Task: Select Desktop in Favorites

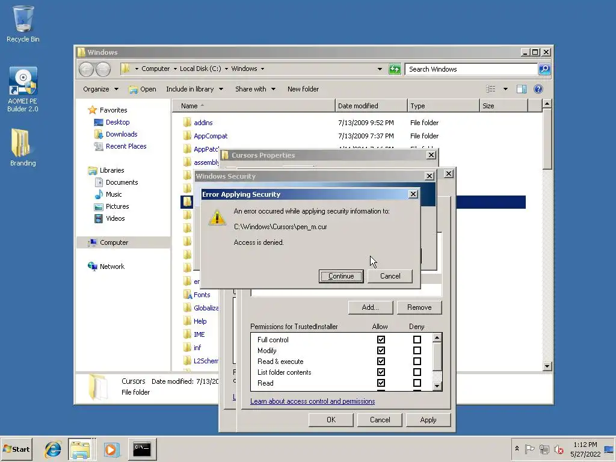Action: click(117, 122)
